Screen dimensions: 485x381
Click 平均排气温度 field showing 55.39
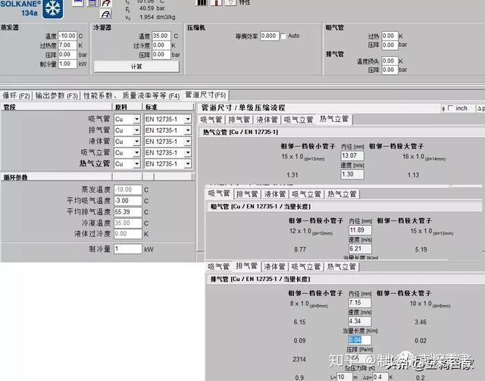(128, 212)
